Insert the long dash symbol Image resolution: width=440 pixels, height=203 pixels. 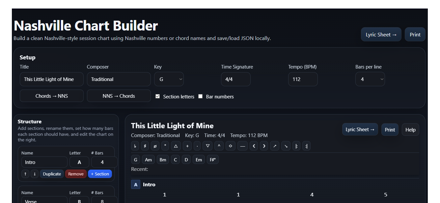point(242,146)
